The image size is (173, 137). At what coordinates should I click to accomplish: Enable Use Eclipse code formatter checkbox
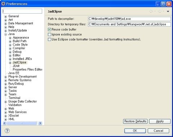(49, 39)
